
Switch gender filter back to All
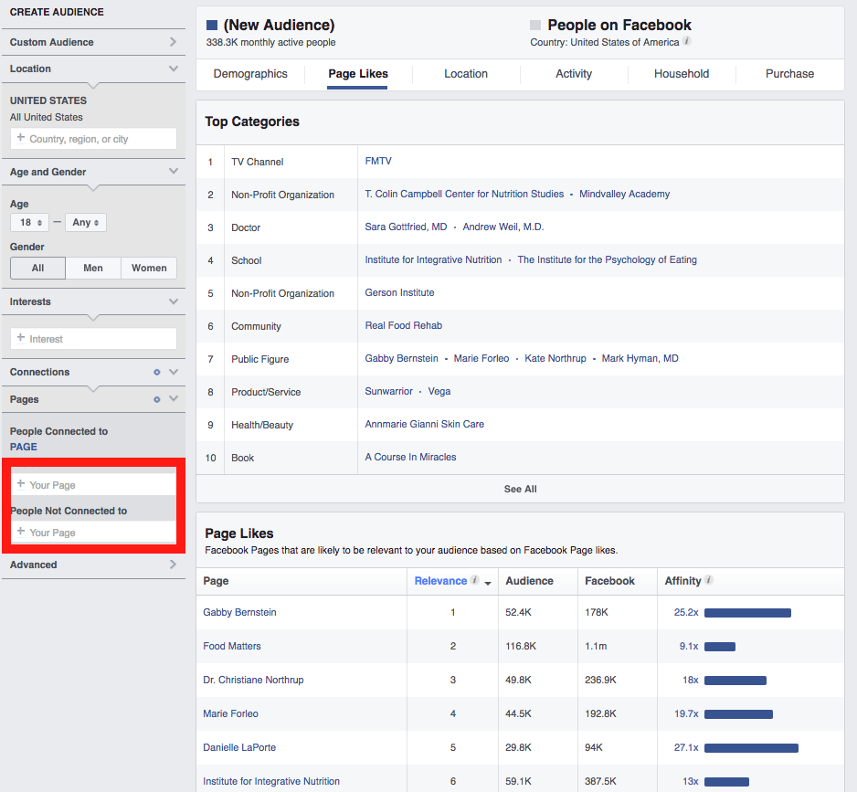point(37,268)
